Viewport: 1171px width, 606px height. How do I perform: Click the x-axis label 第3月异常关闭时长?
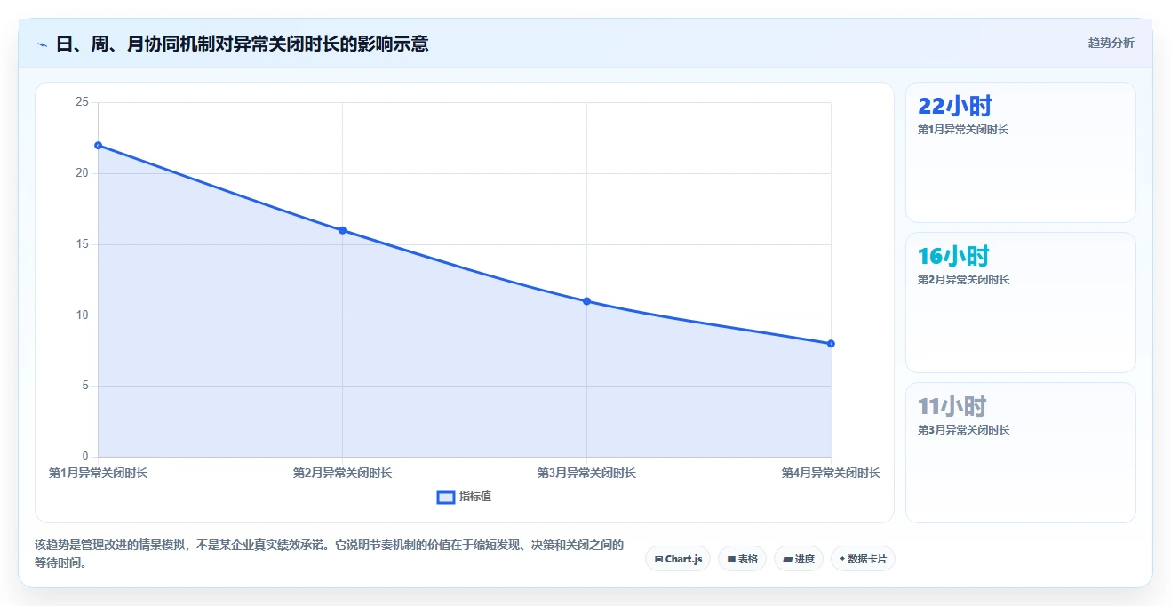point(586,474)
